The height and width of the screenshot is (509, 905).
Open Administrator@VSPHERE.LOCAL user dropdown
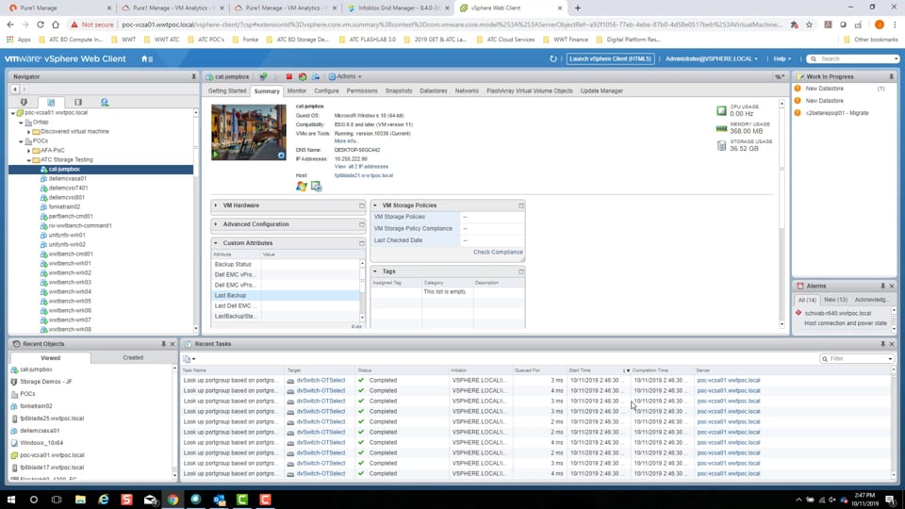point(711,58)
